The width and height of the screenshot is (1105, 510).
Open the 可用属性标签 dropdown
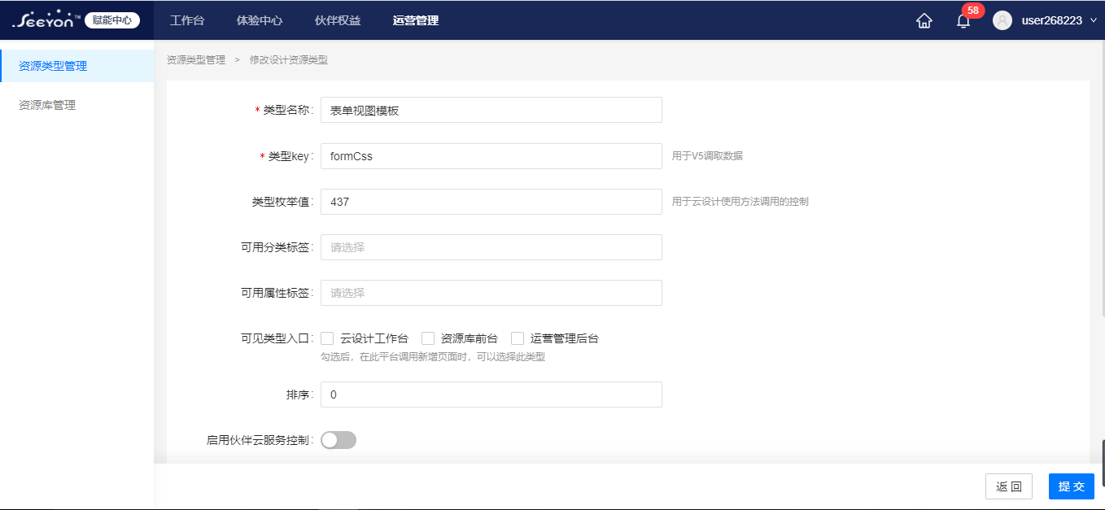click(491, 293)
